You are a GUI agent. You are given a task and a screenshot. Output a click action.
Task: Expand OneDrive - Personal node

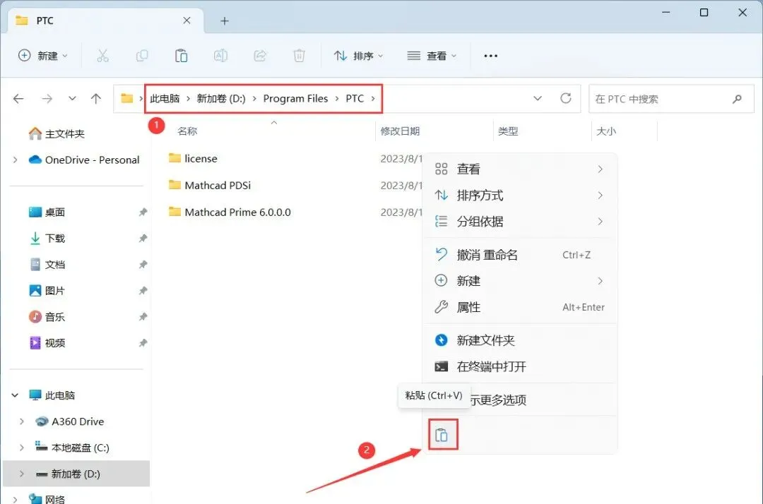point(15,160)
